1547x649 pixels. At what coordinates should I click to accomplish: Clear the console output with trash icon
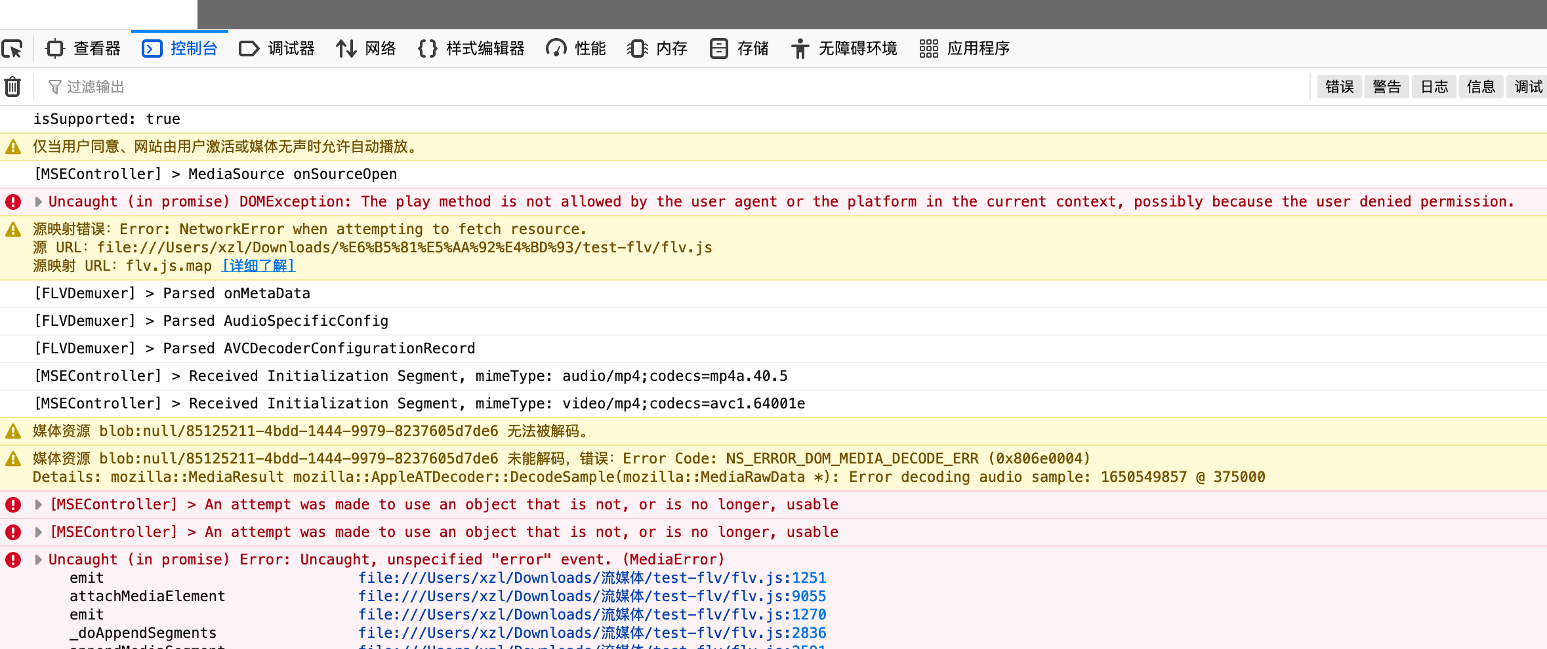(x=12, y=86)
